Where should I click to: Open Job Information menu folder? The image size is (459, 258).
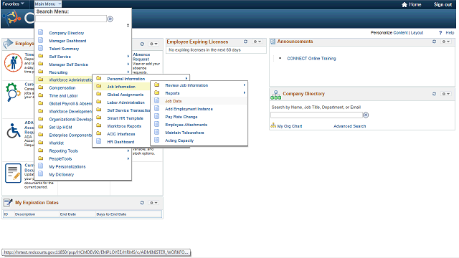(x=121, y=87)
